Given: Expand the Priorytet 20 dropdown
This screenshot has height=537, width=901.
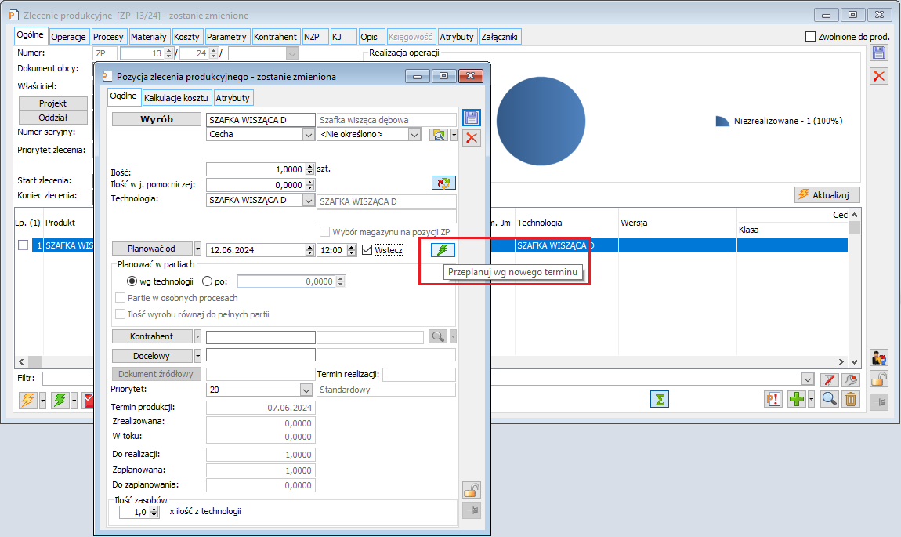Looking at the screenshot, I should coord(306,390).
